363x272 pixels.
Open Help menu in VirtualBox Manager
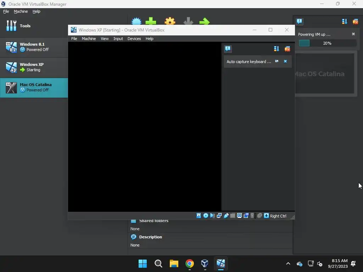37,11
